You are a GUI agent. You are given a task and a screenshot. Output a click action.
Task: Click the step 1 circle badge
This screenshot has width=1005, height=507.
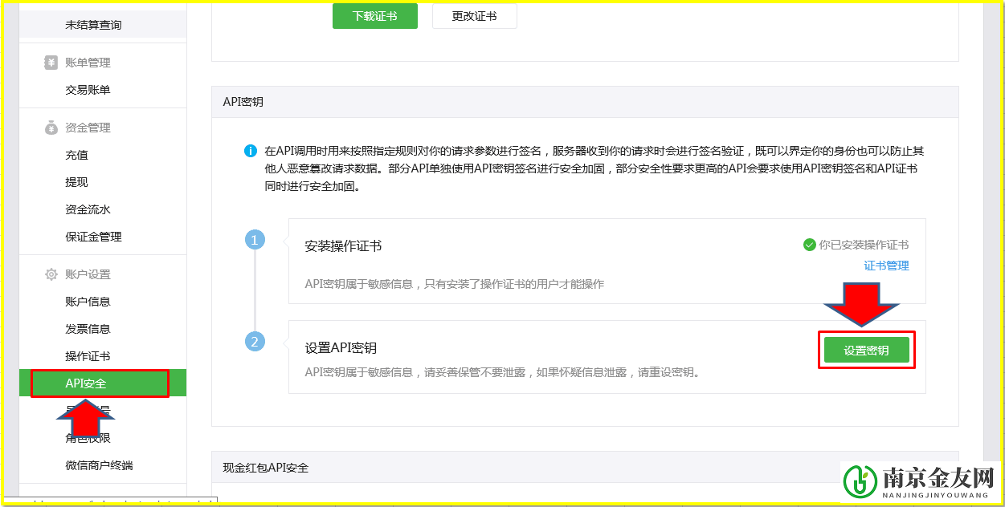[x=255, y=238]
